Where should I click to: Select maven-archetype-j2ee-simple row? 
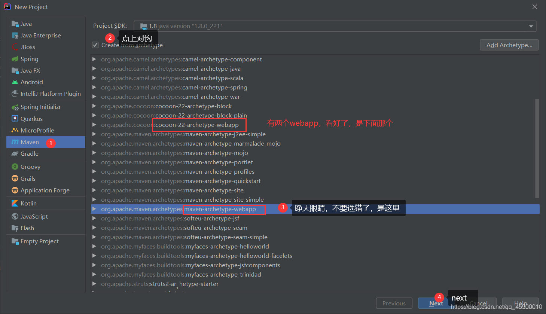(315, 134)
